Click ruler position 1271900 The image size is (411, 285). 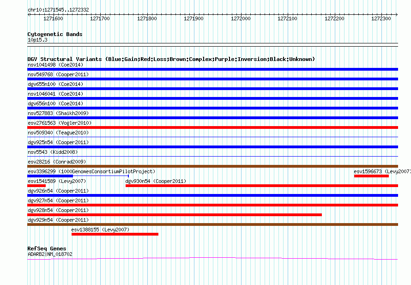[193, 18]
